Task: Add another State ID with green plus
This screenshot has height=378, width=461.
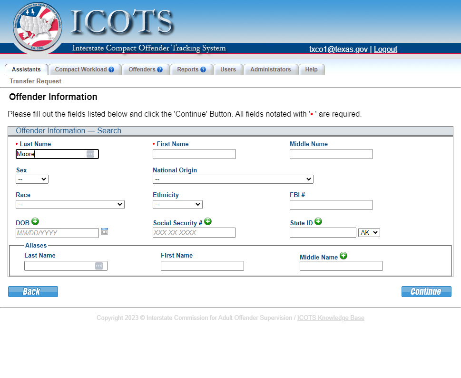Action: click(x=318, y=221)
